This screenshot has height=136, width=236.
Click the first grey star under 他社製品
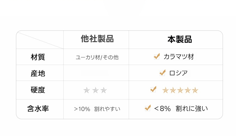[87, 90]
